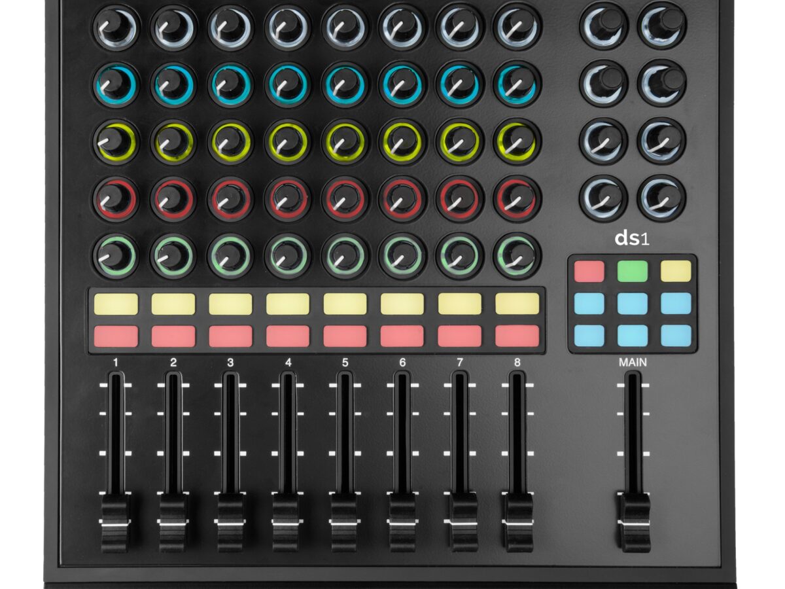Select channel 2 yellow-ring knob

(173, 141)
